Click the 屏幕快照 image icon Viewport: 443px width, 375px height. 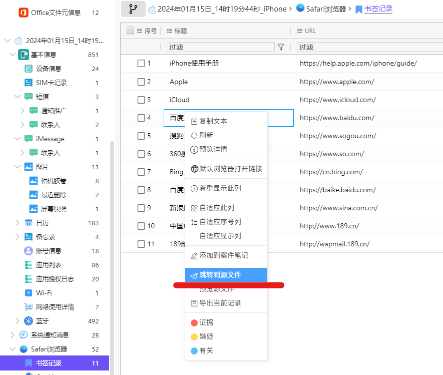[34, 209]
